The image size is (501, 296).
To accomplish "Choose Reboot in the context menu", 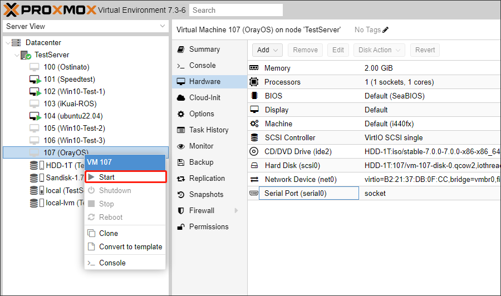I will pyautogui.click(x=125, y=217).
